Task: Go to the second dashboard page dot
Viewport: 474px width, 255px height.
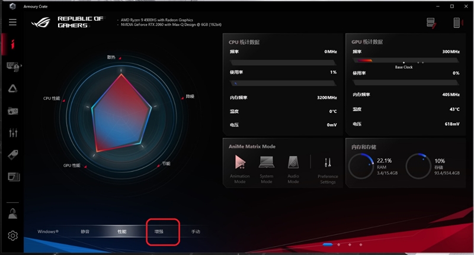Action: (338, 244)
